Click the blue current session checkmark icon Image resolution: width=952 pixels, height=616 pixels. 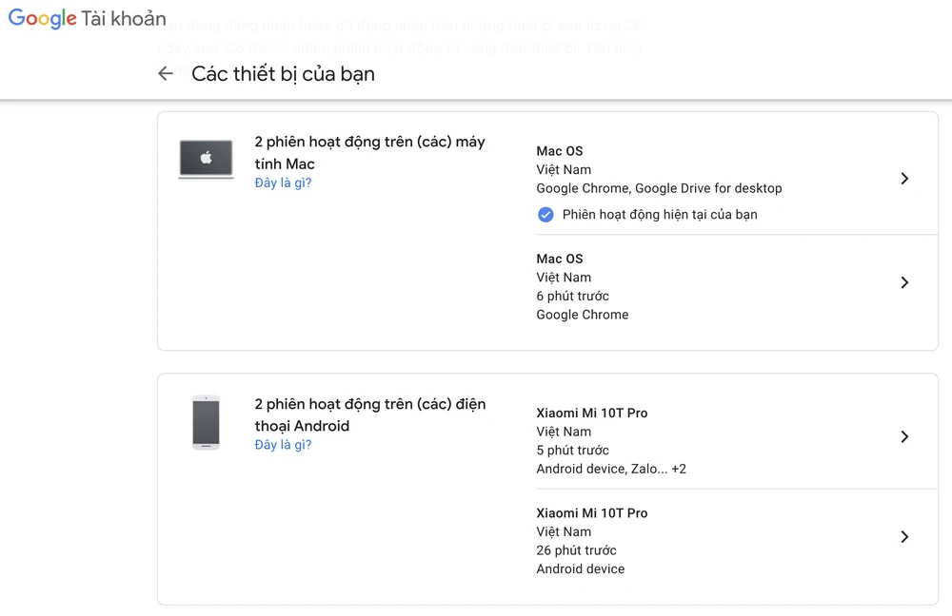[x=545, y=214]
